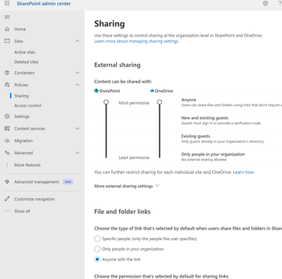Collapse the navigation pane hamburger icon
The height and width of the screenshot is (279, 282).
tap(7, 17)
